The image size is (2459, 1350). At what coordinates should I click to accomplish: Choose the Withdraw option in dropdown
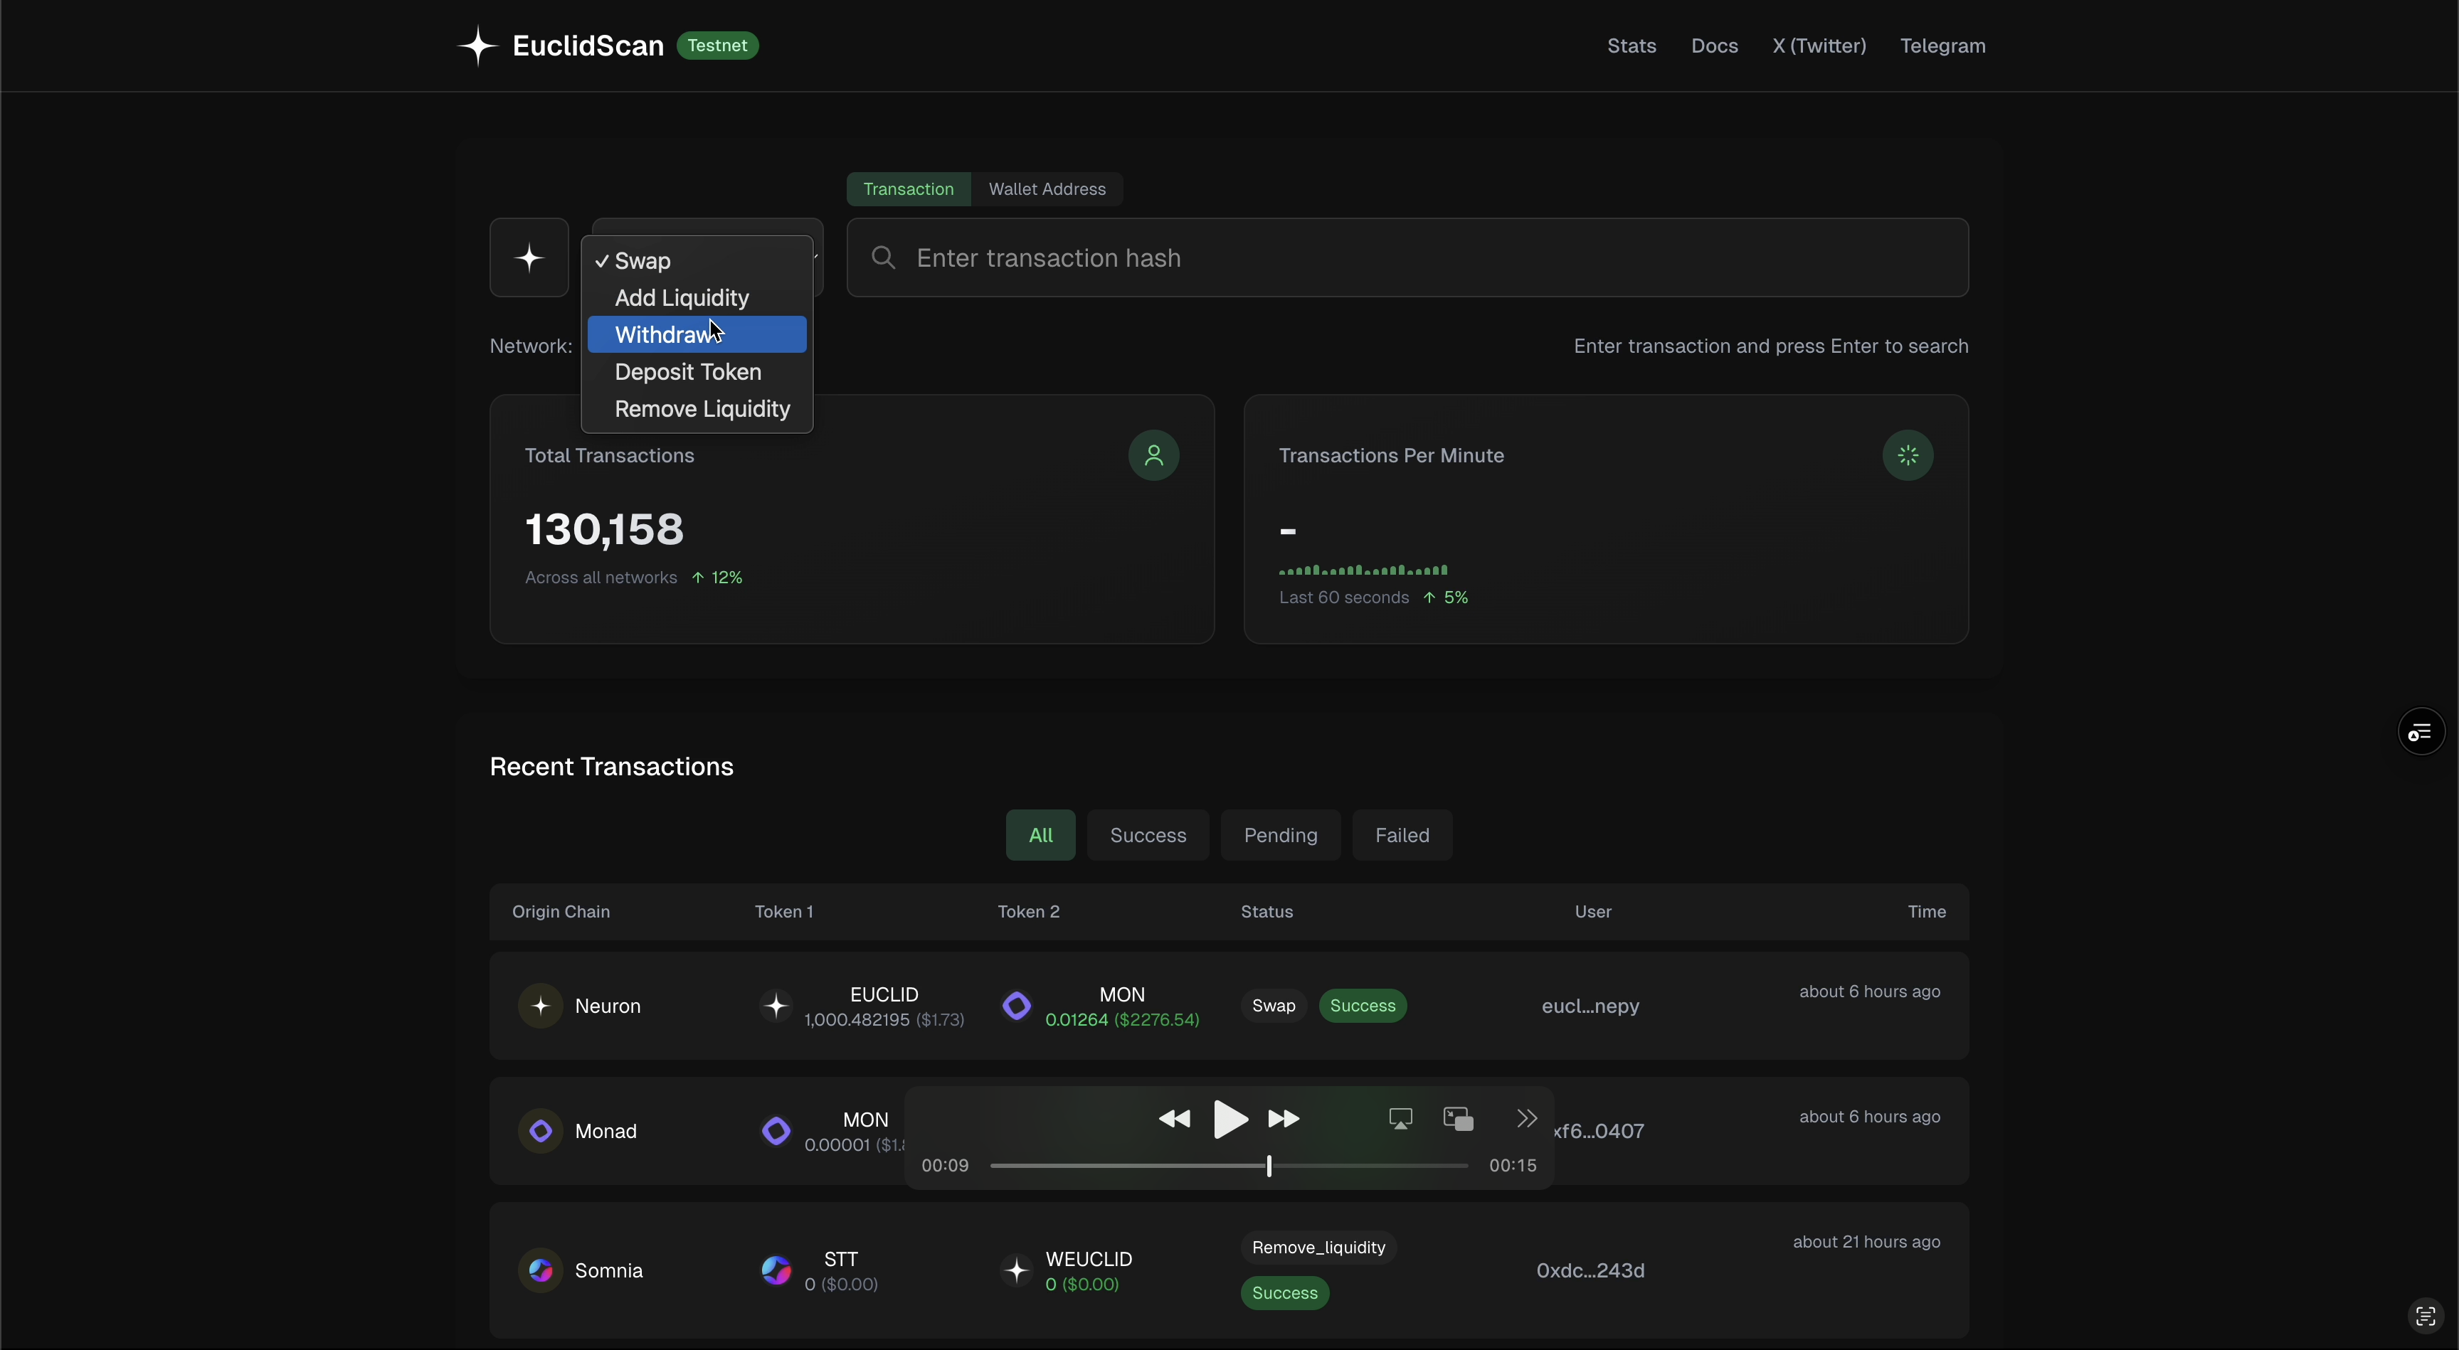point(697,335)
